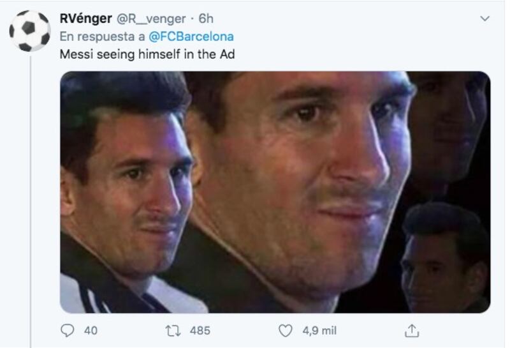The height and width of the screenshot is (348, 510).
Task: Click the @R__venger handle
Action: pos(151,19)
